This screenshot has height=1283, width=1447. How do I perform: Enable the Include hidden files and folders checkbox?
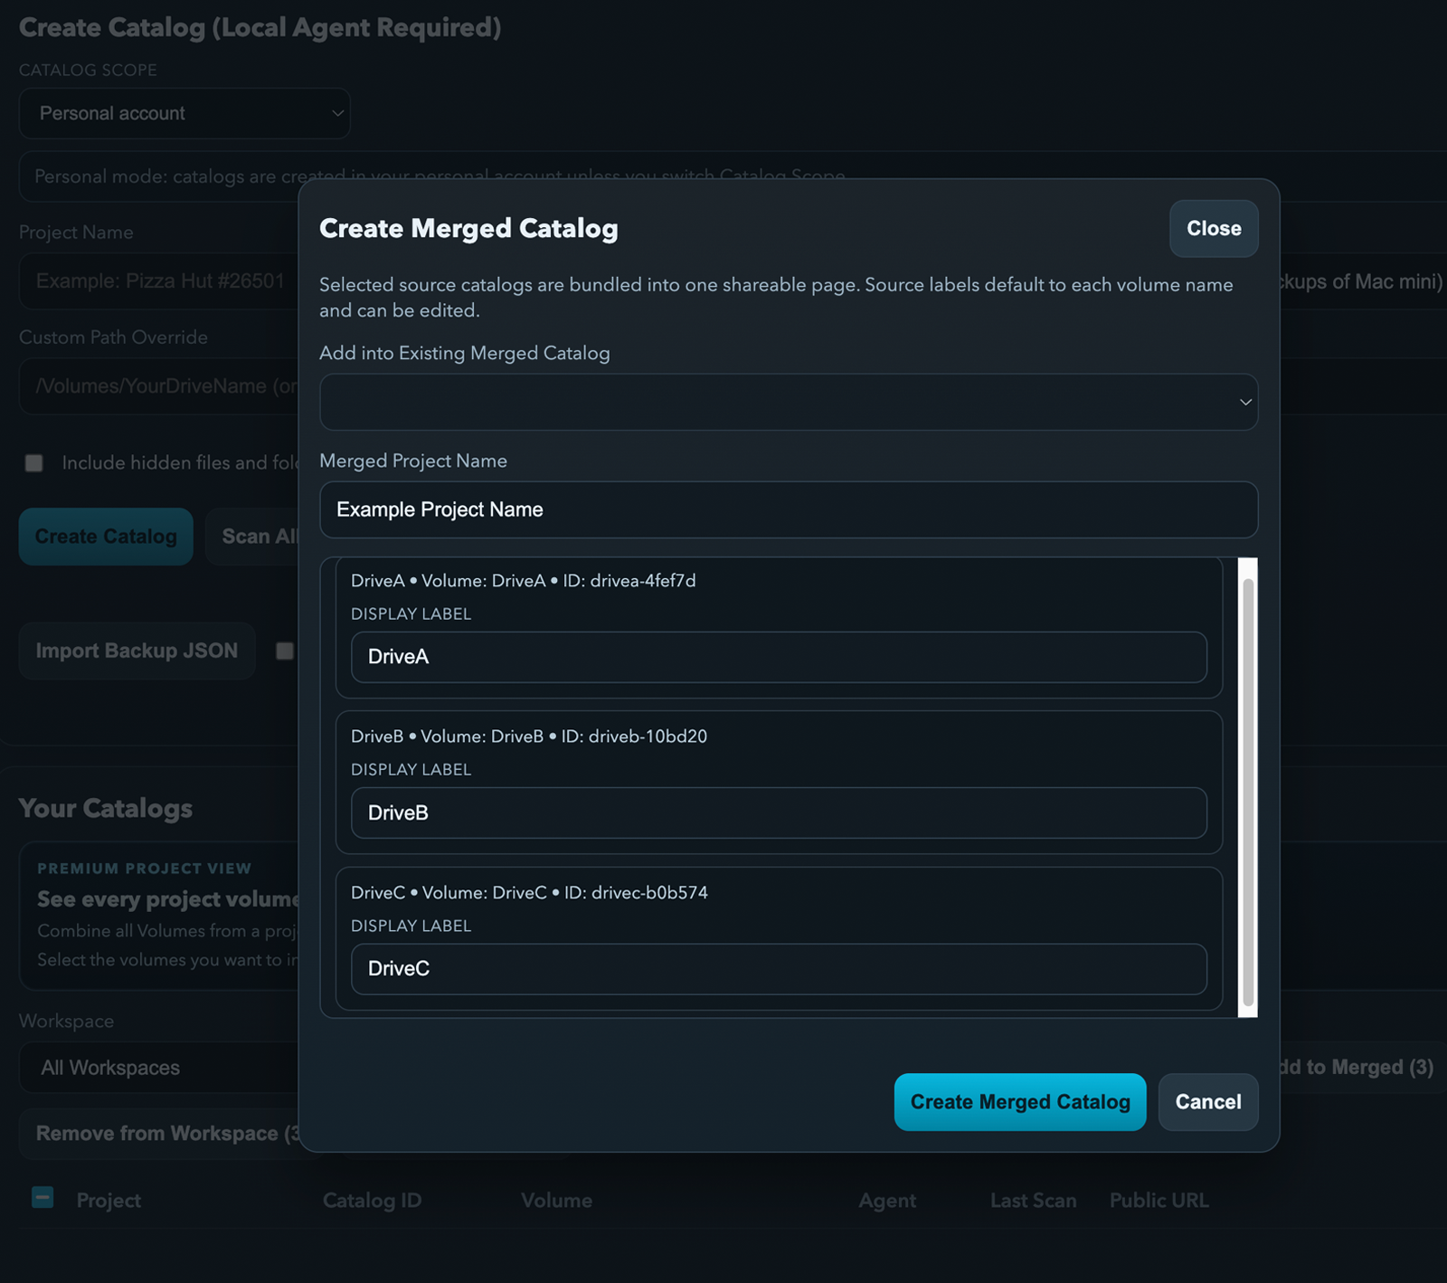33,462
